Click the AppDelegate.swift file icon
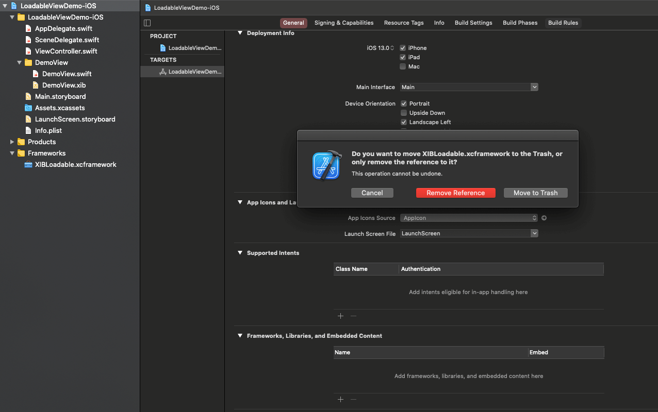Screen dimensions: 658x412 tap(28, 29)
